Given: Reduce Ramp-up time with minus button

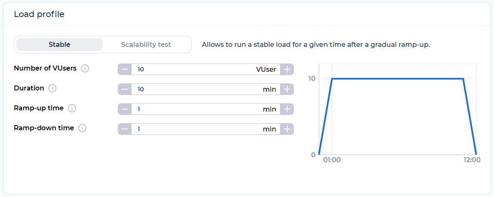Looking at the screenshot, I should click(x=124, y=109).
